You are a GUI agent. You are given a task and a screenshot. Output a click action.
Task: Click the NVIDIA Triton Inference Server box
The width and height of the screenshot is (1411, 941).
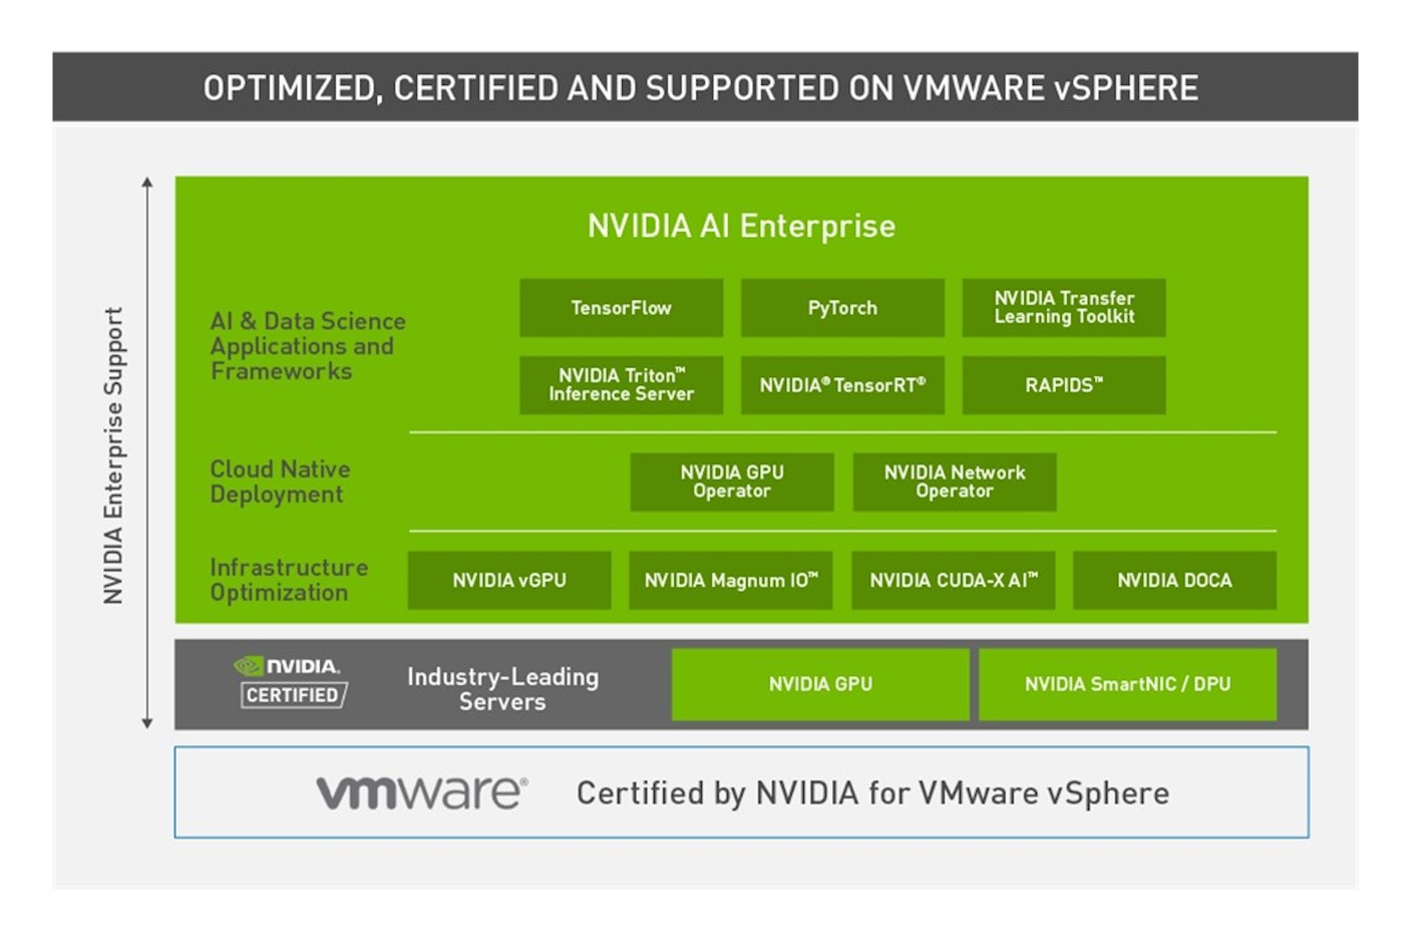(621, 385)
